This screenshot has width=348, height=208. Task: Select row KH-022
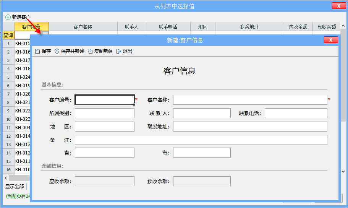(22, 110)
